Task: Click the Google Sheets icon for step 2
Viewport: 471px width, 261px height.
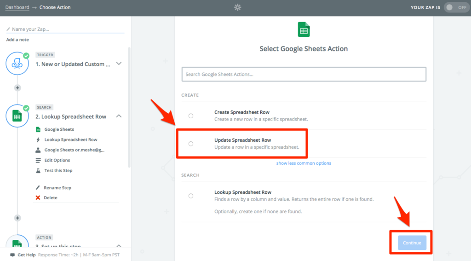Action: tap(17, 116)
